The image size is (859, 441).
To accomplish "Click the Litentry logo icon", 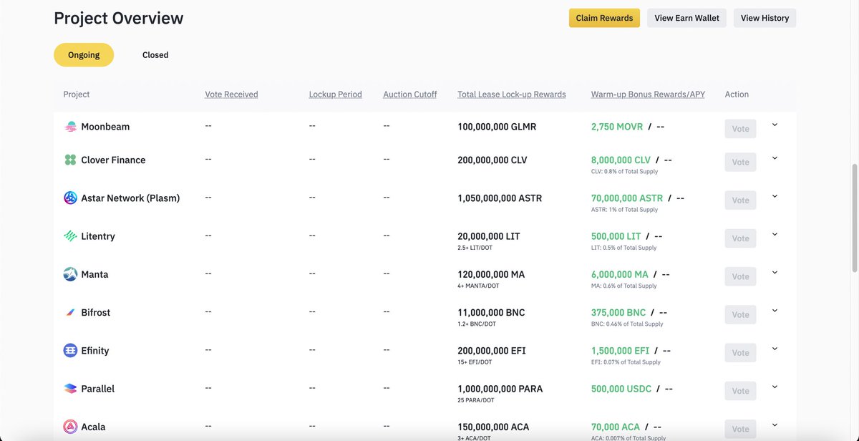I will pos(70,236).
